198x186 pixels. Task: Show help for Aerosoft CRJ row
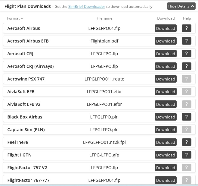click(x=187, y=54)
